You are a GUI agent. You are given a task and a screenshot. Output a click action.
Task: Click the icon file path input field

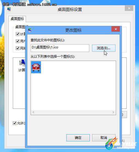click(x=60, y=48)
